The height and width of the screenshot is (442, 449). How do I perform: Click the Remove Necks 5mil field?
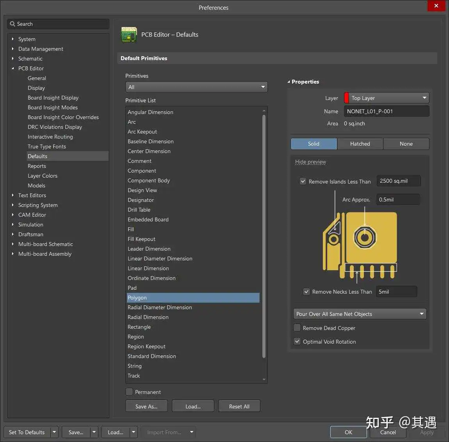coord(396,292)
